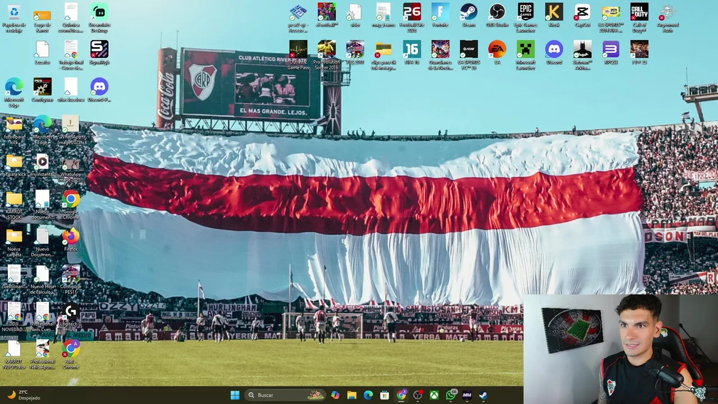Open the PES Configurar settings shortcut
This screenshot has height=404, width=718.
click(x=43, y=90)
